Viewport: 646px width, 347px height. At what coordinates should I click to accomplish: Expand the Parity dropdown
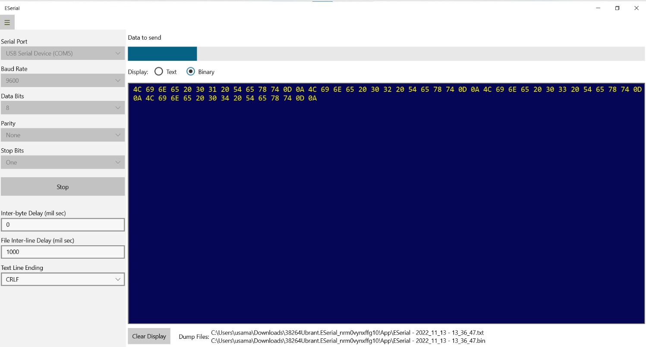(63, 135)
